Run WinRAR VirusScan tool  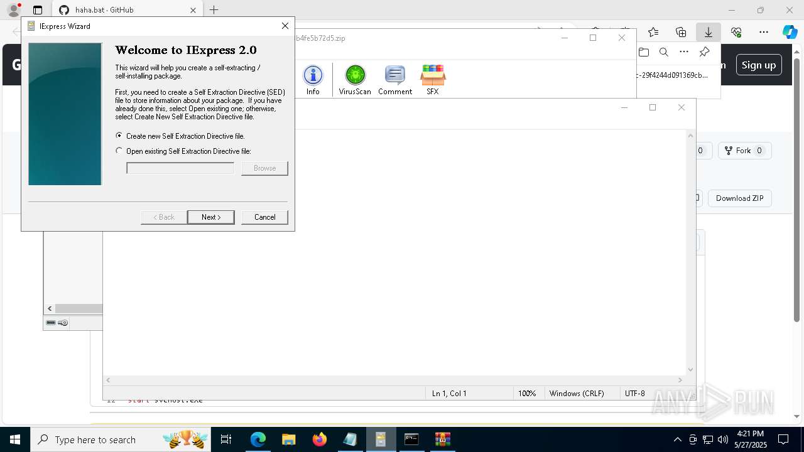[x=355, y=80]
